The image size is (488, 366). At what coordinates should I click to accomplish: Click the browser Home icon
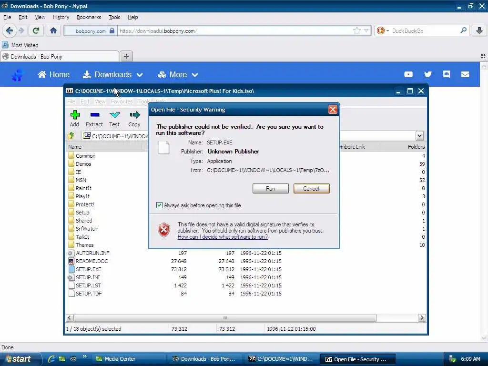[x=53, y=30]
